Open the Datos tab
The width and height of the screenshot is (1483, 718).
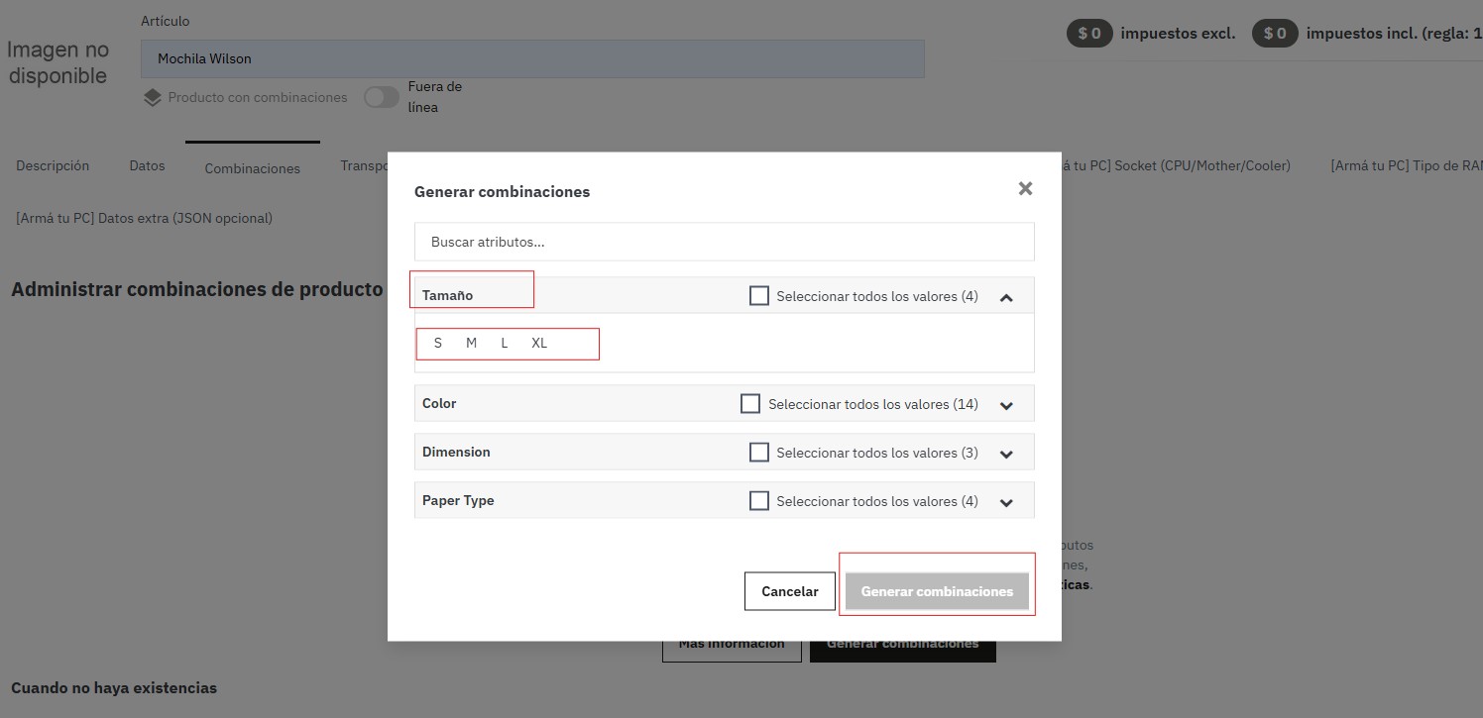pos(147,165)
